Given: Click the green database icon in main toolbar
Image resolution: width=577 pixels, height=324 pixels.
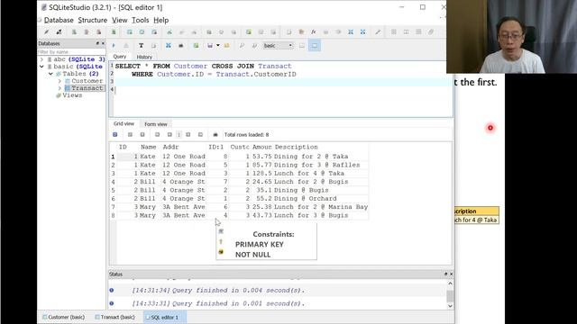Looking at the screenshot, I should coord(114,32).
